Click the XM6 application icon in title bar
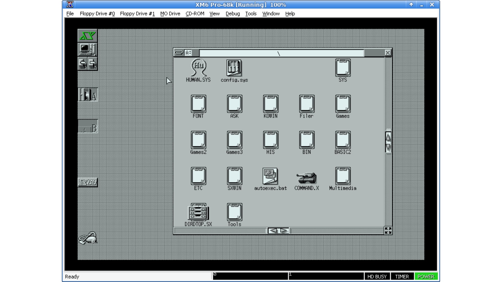This screenshot has height=282, width=502. (70, 4)
